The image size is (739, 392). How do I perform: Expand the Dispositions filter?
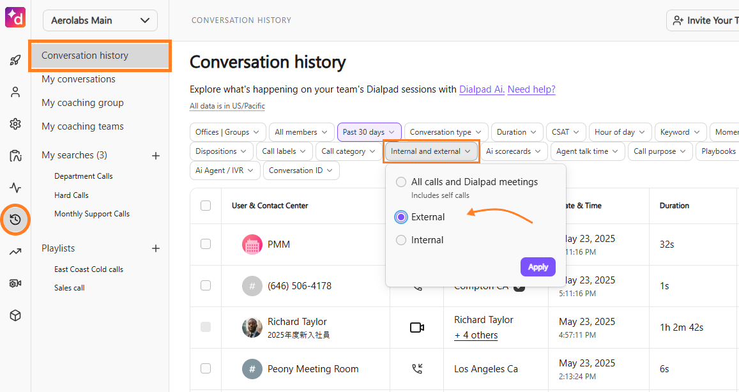222,151
